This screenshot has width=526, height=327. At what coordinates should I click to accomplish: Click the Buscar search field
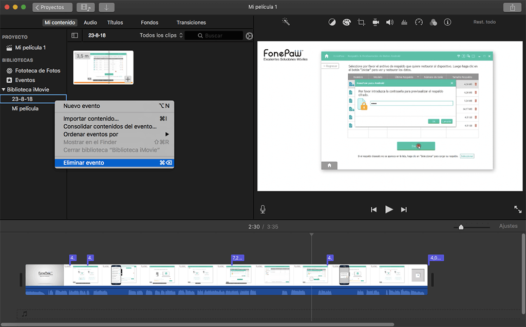coord(214,35)
